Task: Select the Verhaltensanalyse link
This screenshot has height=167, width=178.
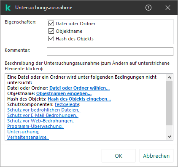Action: pos(28,137)
